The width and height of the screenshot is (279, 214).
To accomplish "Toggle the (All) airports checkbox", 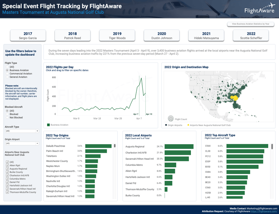I will point(7,162).
